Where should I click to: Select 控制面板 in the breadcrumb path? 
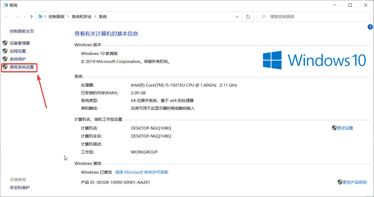[56, 16]
